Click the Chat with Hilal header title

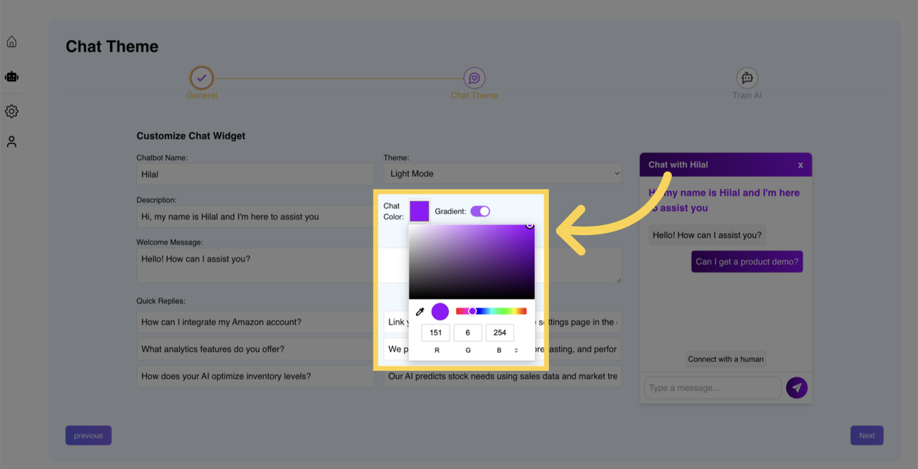pyautogui.click(x=678, y=165)
